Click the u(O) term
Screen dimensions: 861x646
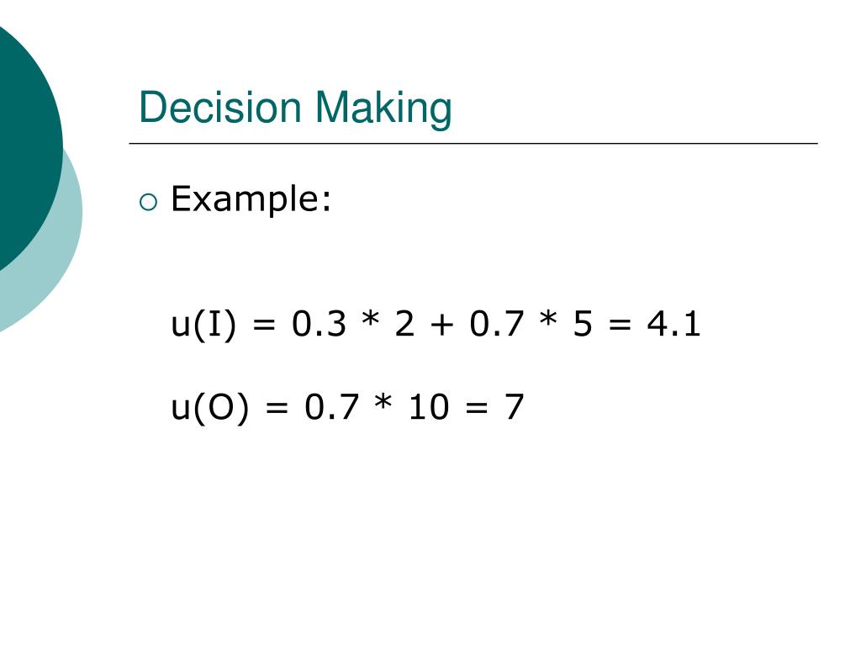click(209, 408)
